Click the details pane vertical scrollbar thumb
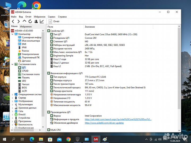 [179, 68]
